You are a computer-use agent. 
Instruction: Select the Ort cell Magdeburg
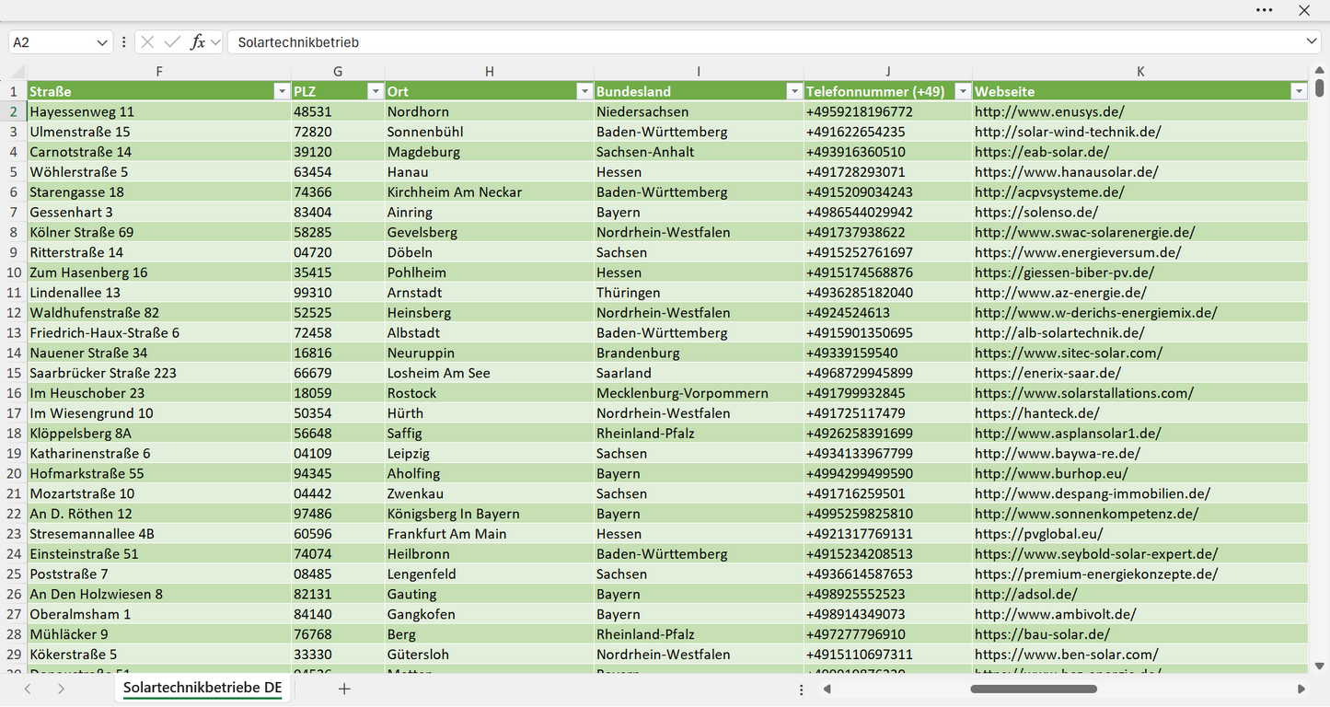tap(489, 152)
